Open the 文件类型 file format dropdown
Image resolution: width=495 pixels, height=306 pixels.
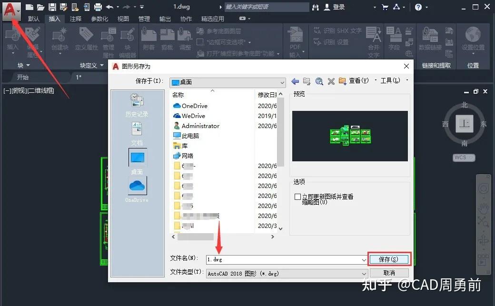coord(286,273)
